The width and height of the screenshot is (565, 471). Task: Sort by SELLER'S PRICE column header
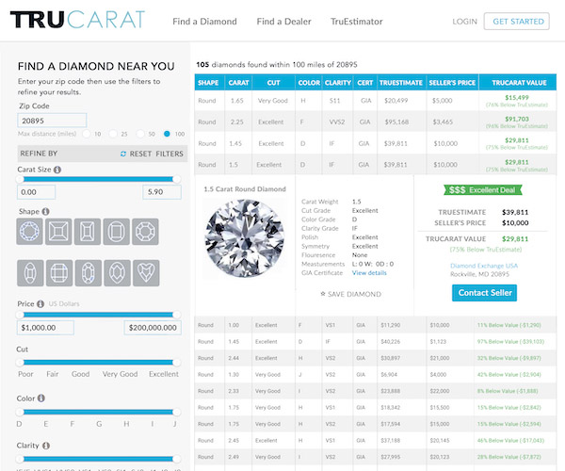click(x=452, y=83)
